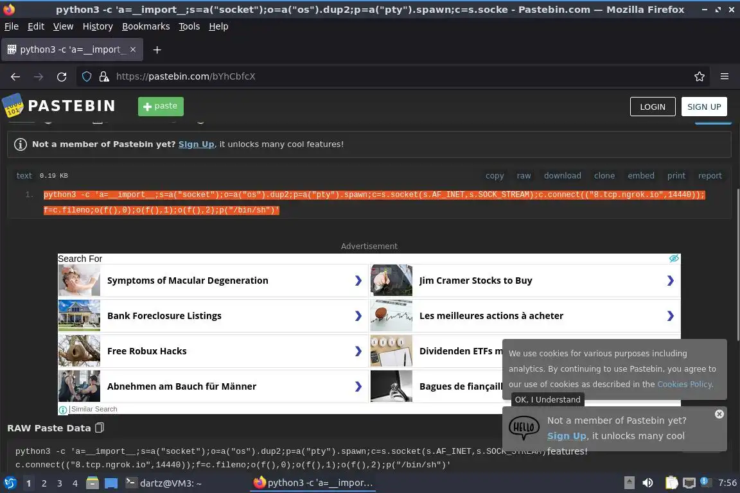Click the highlighted python3 -c code line
This screenshot has height=493, width=740.
point(374,202)
